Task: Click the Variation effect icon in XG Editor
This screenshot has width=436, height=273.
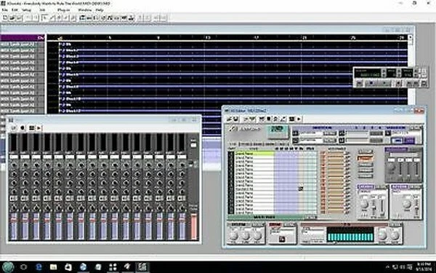Action: click(387, 133)
